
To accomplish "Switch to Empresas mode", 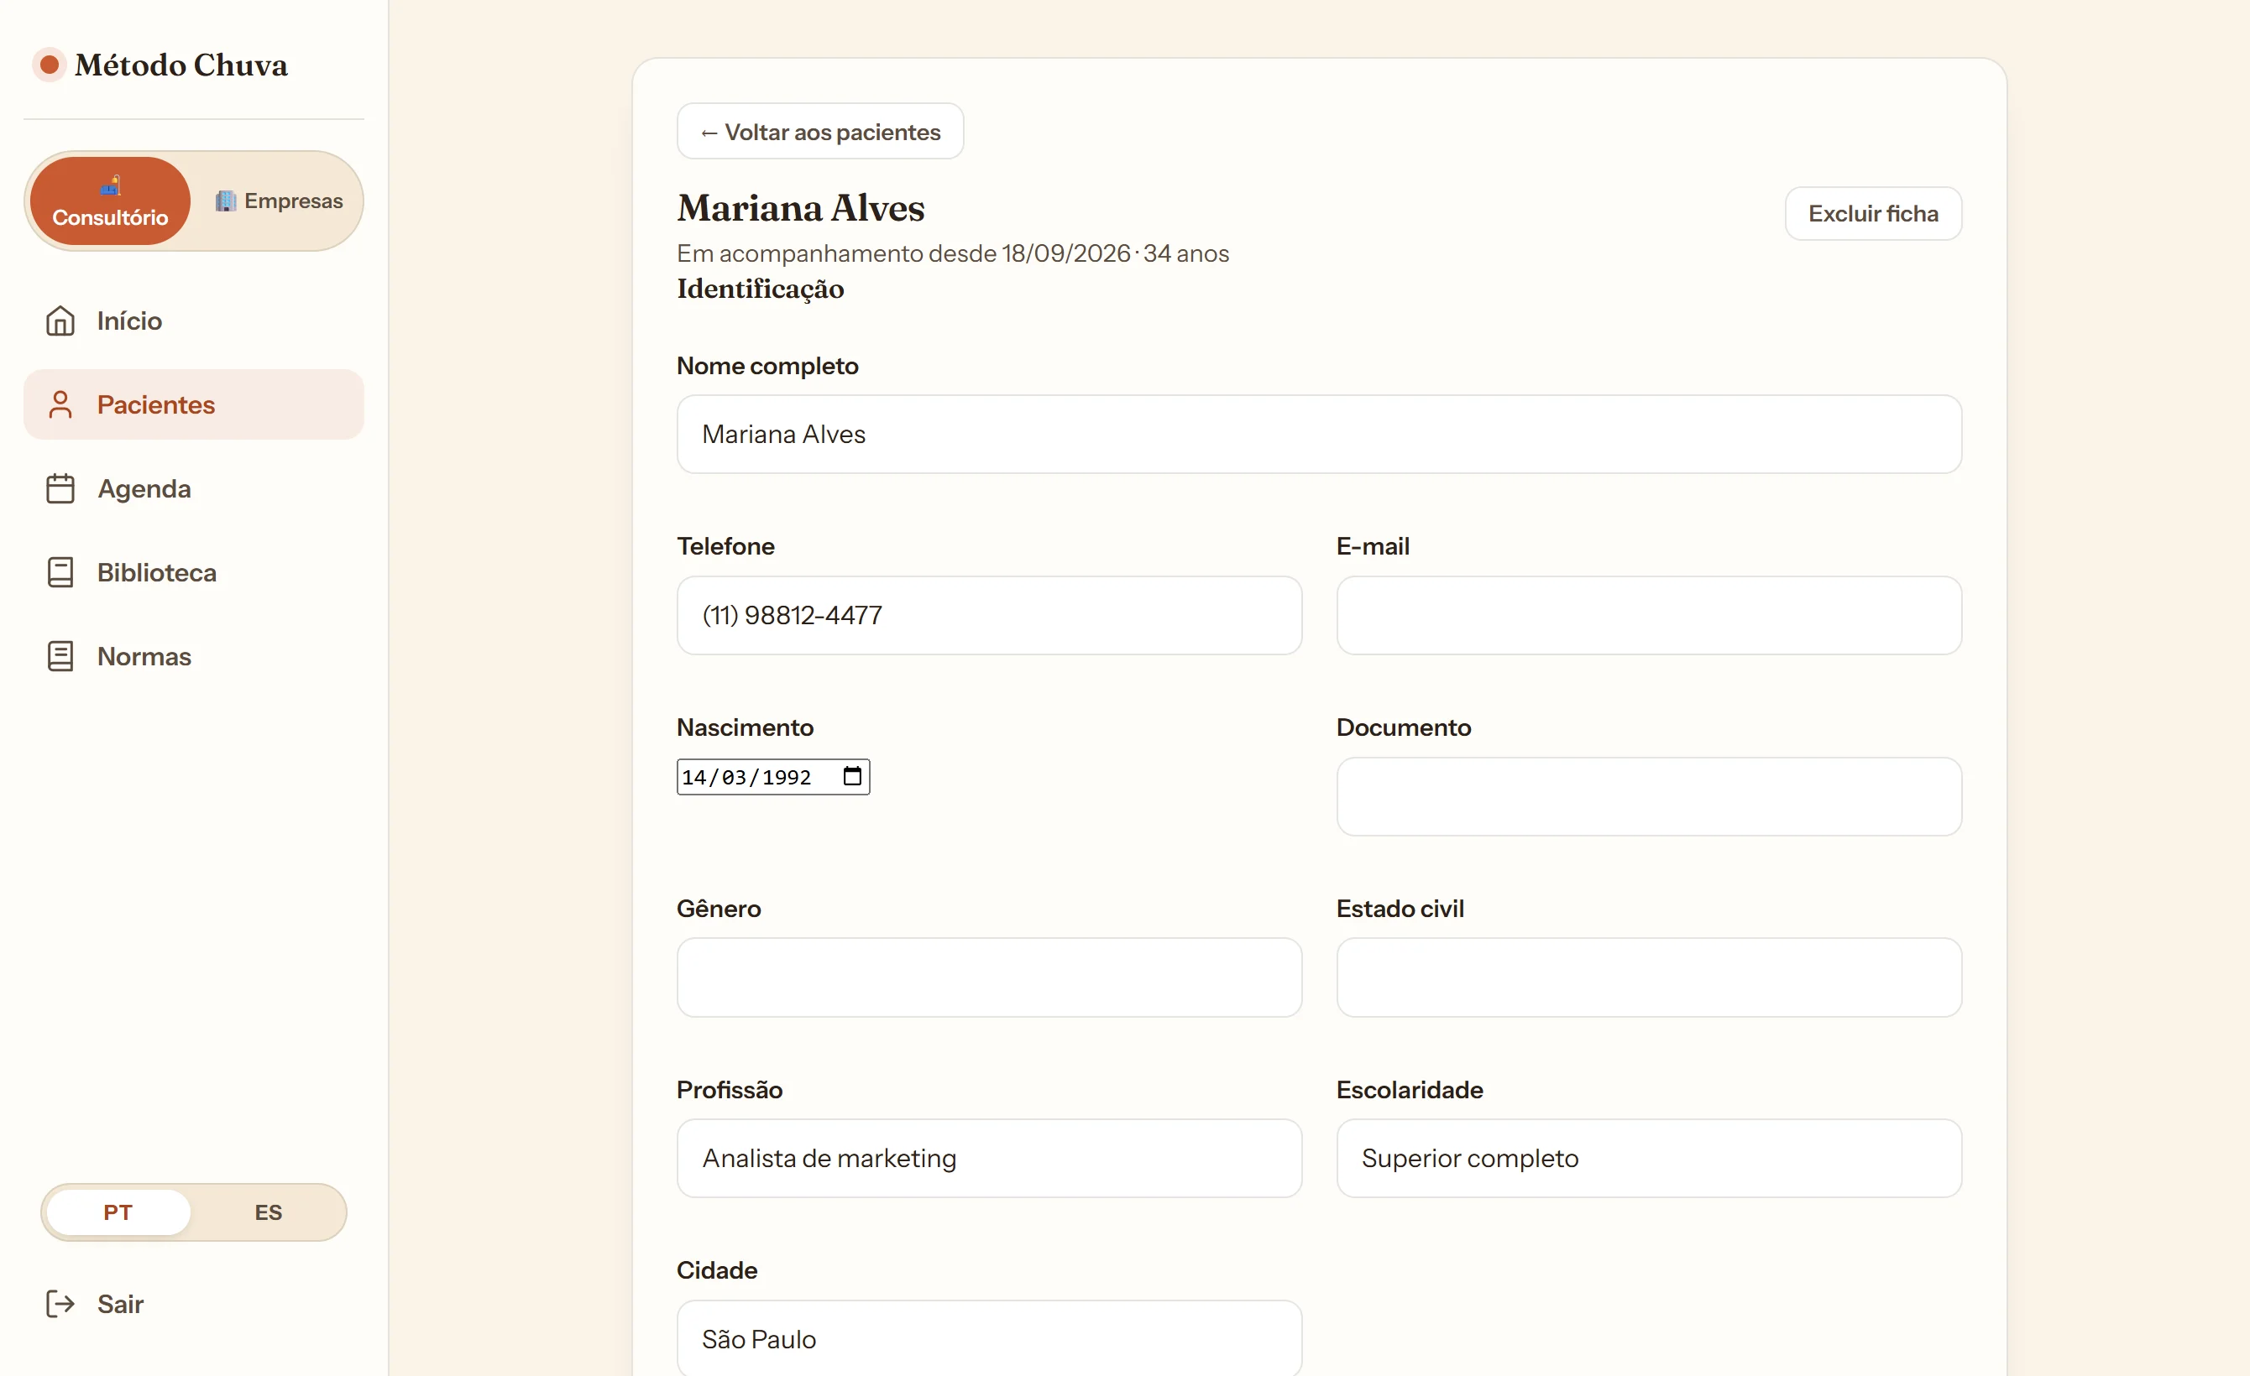I will tap(279, 201).
